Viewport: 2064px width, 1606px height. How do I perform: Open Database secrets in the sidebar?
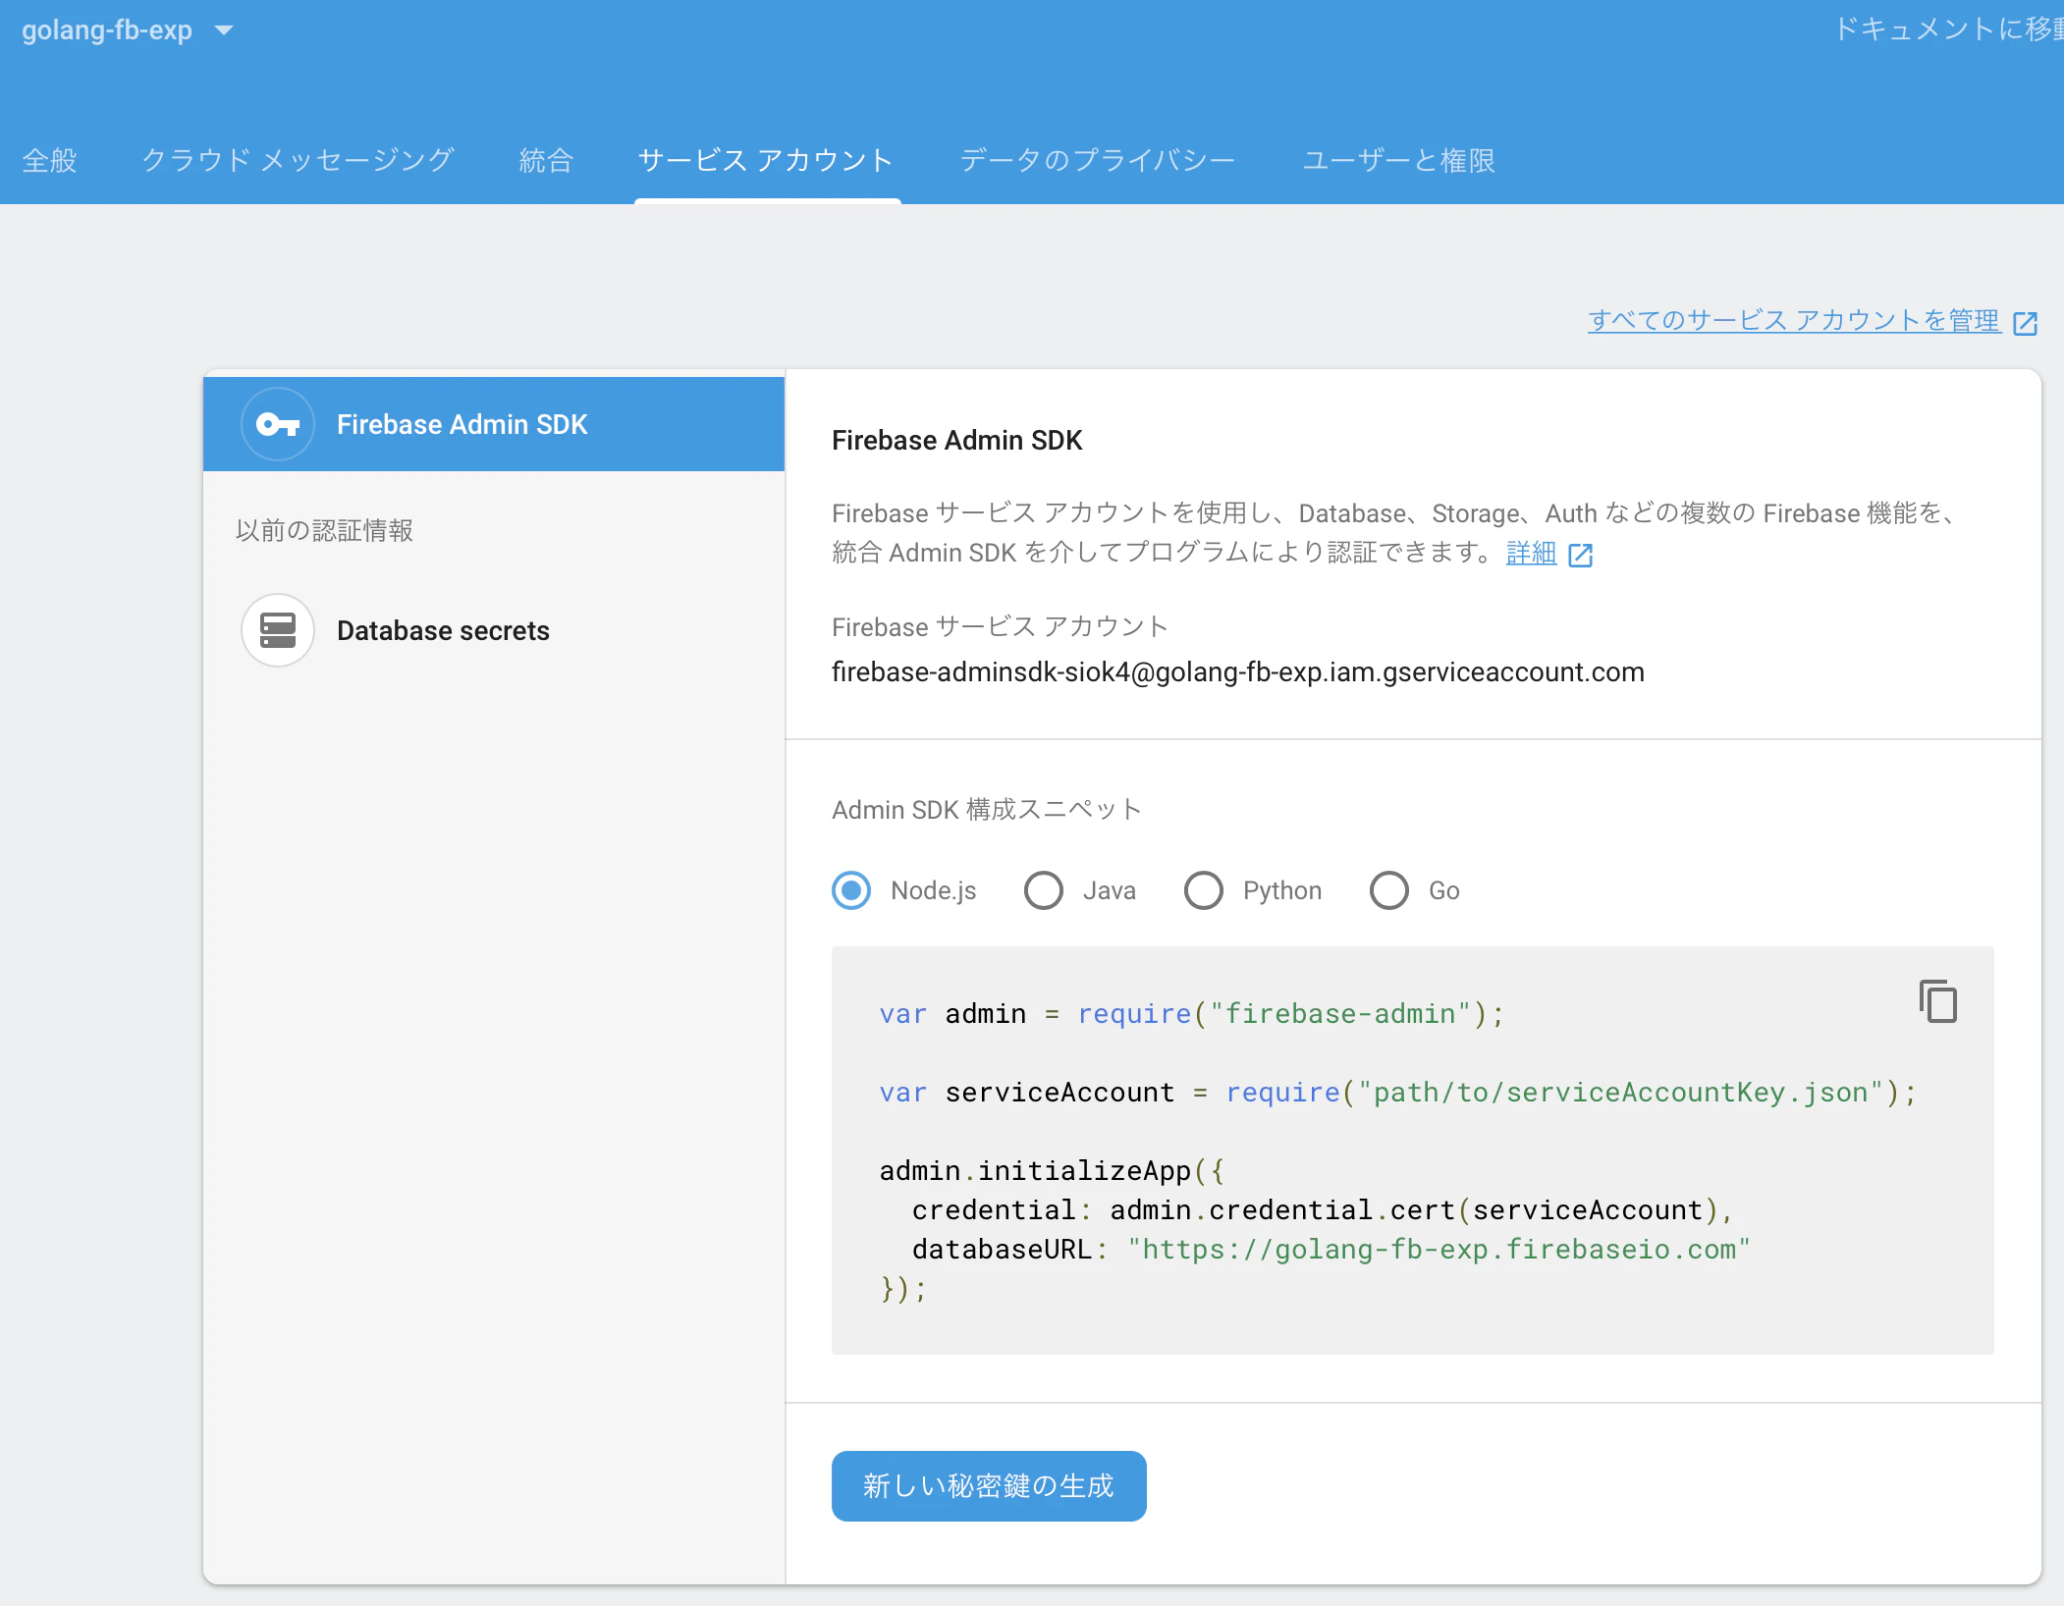(x=494, y=630)
